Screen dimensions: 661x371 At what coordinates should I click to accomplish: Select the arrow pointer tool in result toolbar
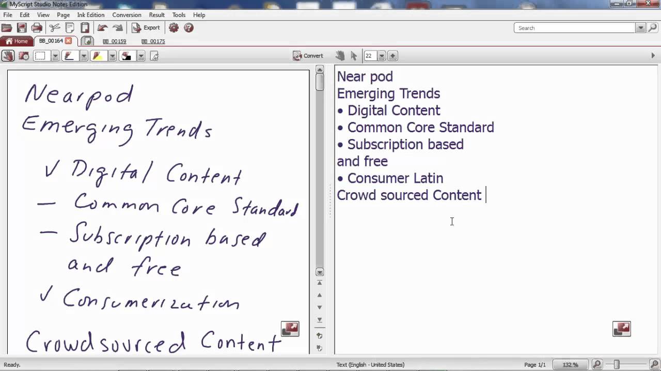coord(354,56)
